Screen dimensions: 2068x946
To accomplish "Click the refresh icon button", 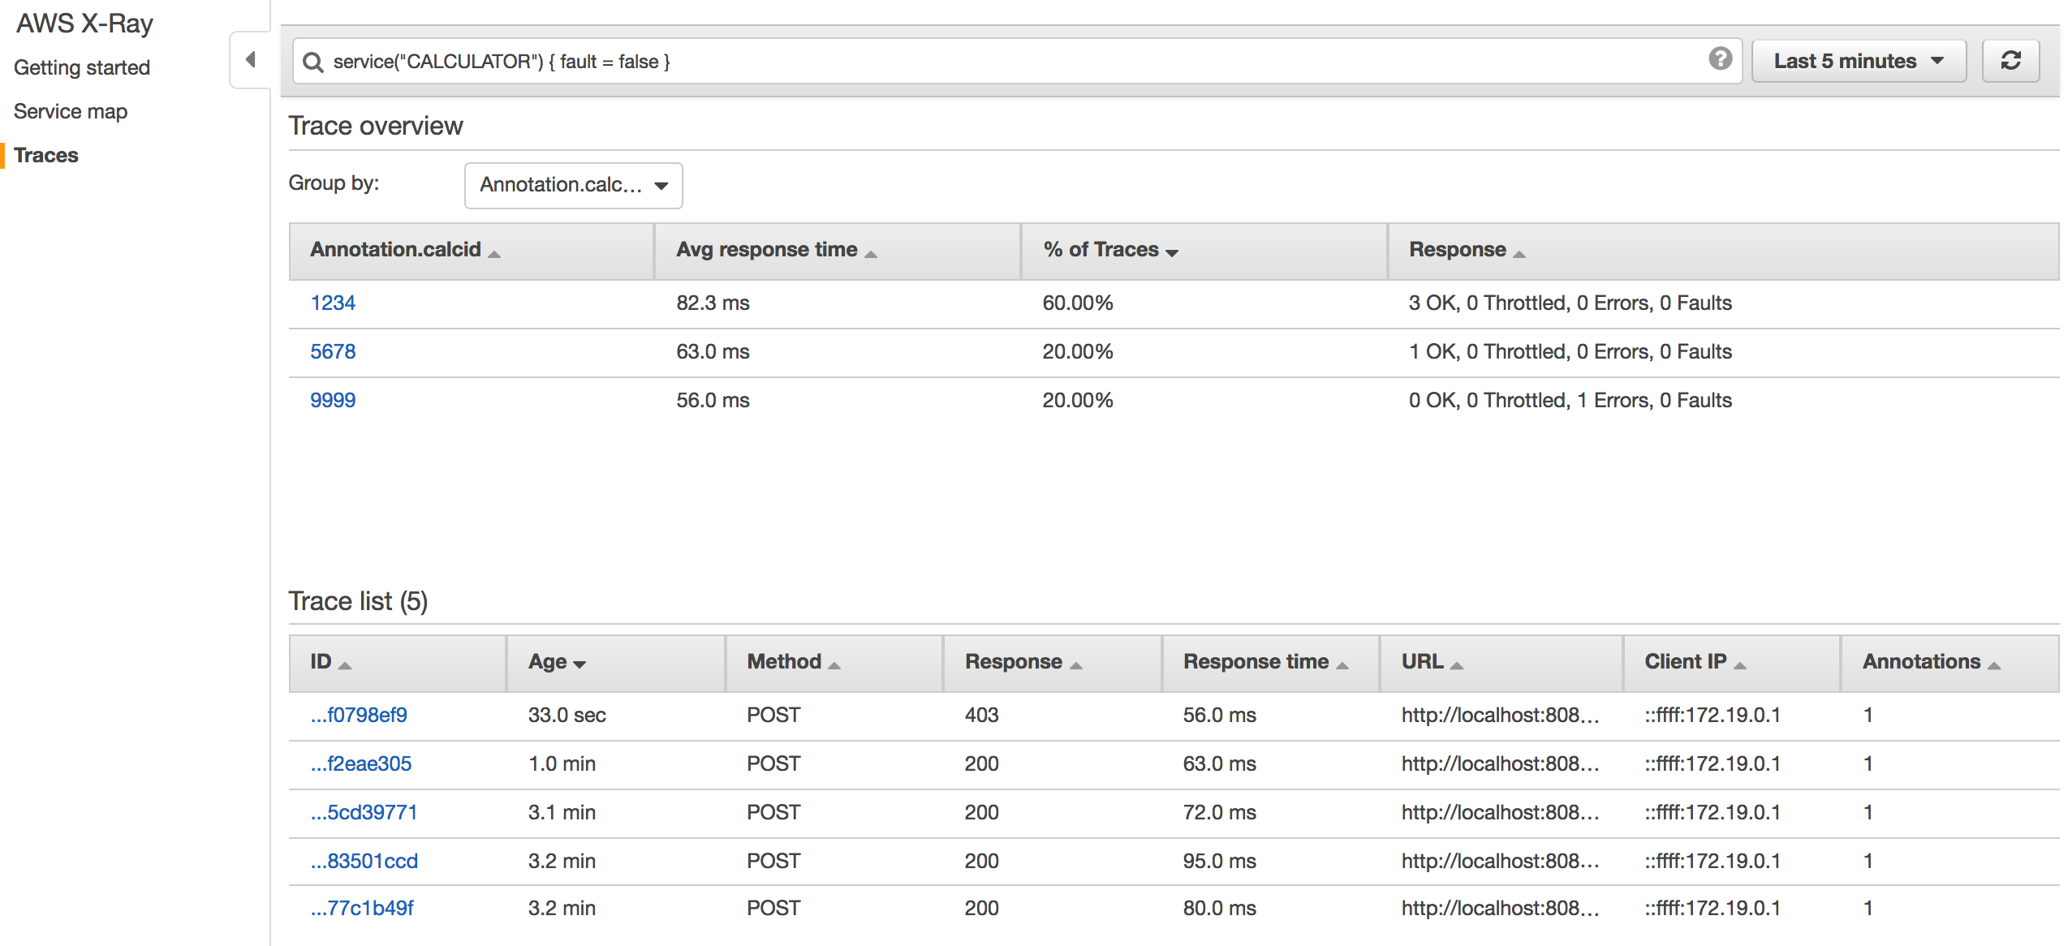I will pyautogui.click(x=2010, y=61).
